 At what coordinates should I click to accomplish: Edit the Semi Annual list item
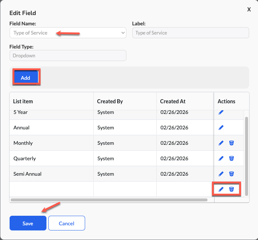[x=221, y=174]
